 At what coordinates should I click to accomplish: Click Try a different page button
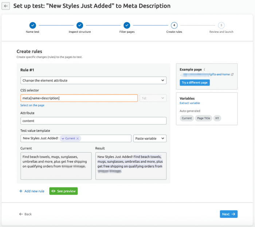click(x=195, y=83)
